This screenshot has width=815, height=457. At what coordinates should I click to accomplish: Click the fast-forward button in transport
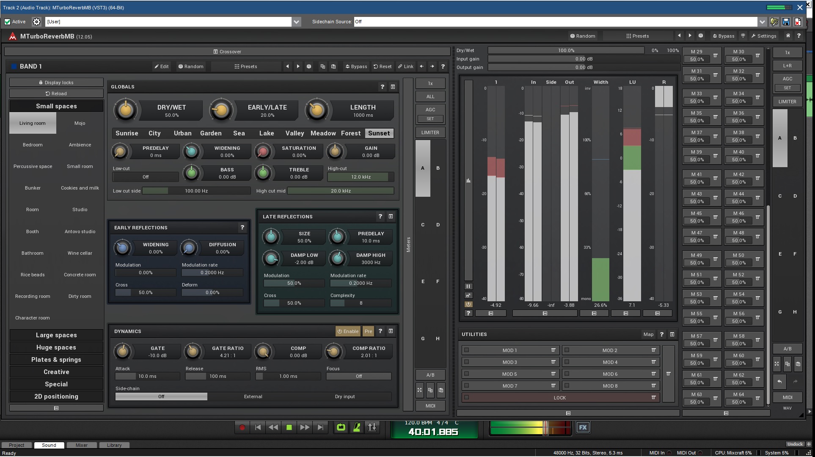click(305, 427)
